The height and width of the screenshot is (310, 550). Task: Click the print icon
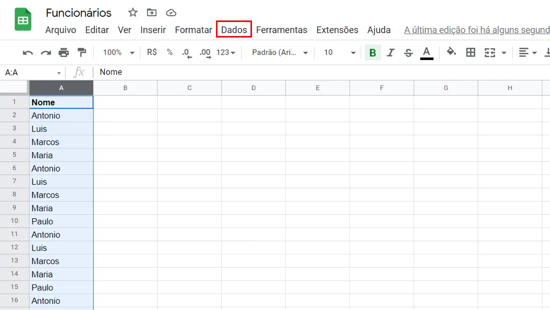63,52
